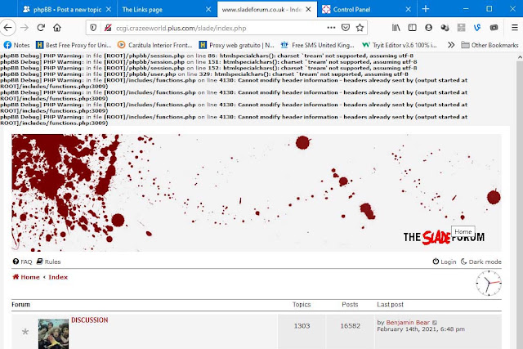This screenshot has height=349, width=523.
Task: Click the page scrollbar up arrow
Action: (x=520, y=57)
